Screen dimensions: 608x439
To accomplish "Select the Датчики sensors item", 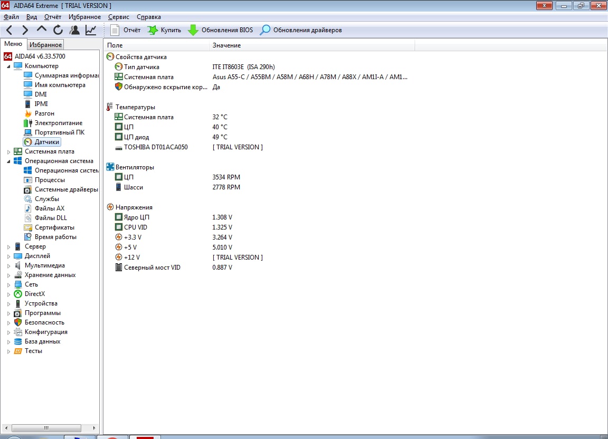I will pos(42,142).
